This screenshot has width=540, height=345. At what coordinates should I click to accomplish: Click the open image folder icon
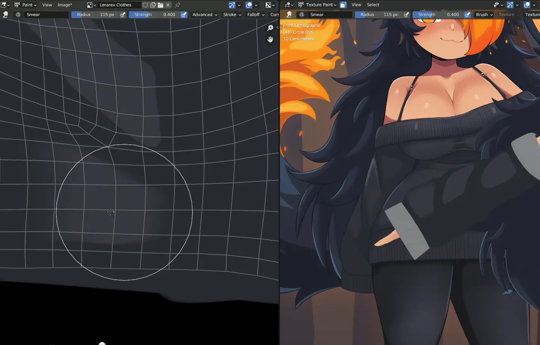(x=160, y=5)
